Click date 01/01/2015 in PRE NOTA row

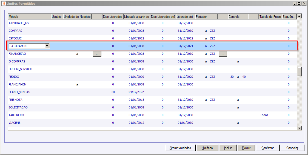pyautogui.click(x=136, y=100)
